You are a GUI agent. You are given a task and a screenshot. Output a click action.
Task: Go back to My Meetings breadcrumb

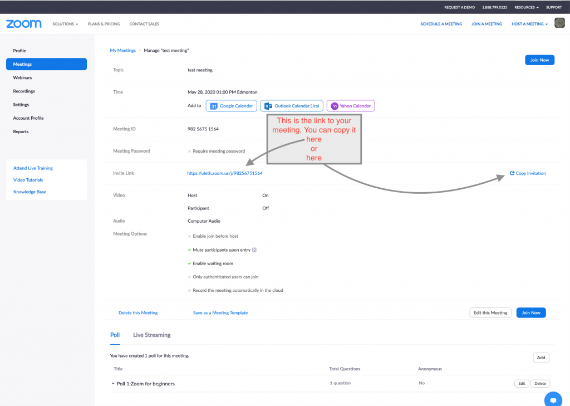click(122, 50)
